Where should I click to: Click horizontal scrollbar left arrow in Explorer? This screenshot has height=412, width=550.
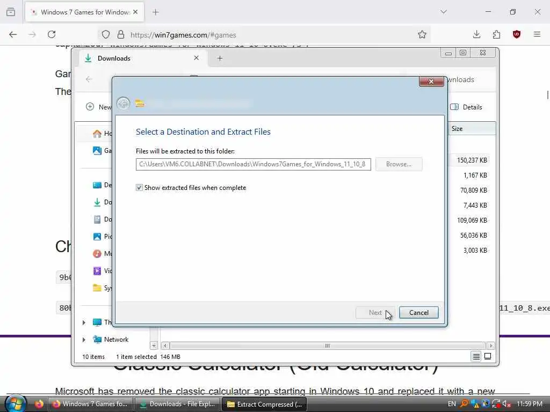pos(165,346)
